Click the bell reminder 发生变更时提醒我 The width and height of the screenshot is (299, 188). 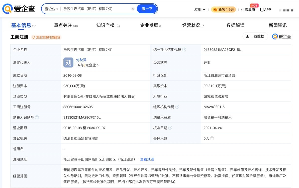point(46,37)
